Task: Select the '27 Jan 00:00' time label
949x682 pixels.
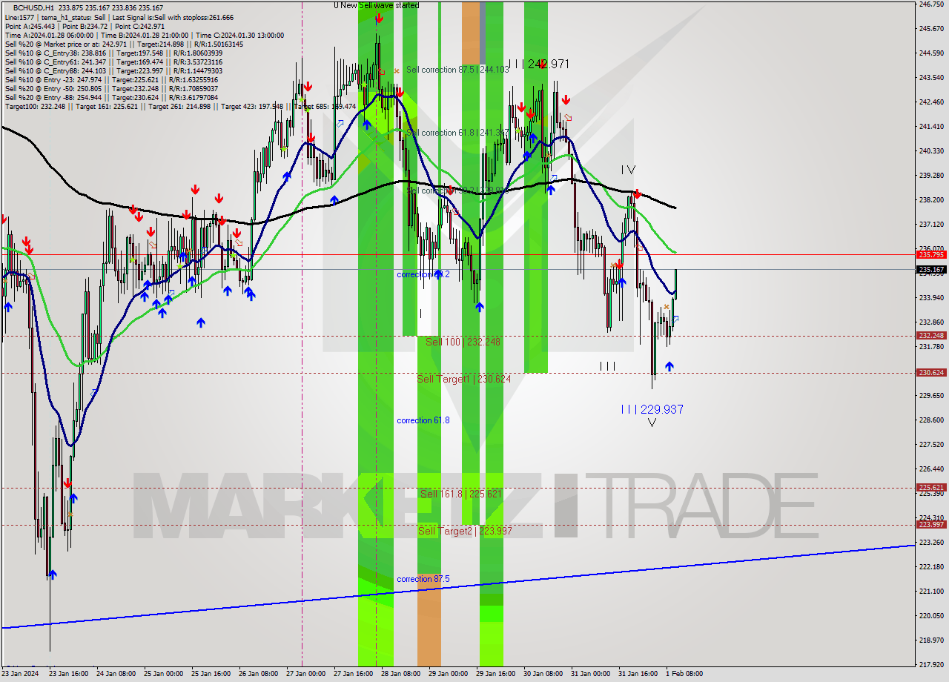Action: coord(305,674)
